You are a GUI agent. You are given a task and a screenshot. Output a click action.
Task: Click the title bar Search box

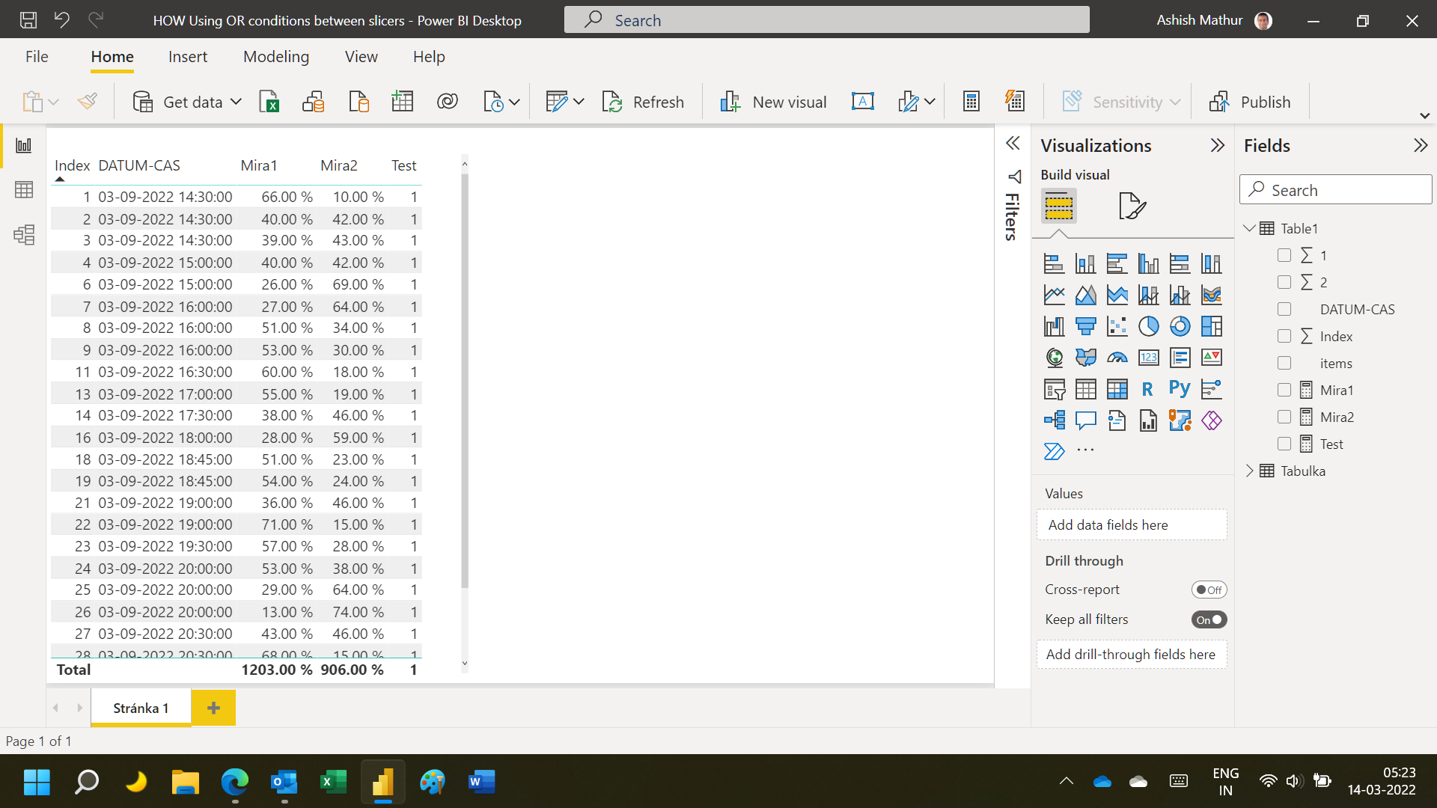pyautogui.click(x=826, y=20)
